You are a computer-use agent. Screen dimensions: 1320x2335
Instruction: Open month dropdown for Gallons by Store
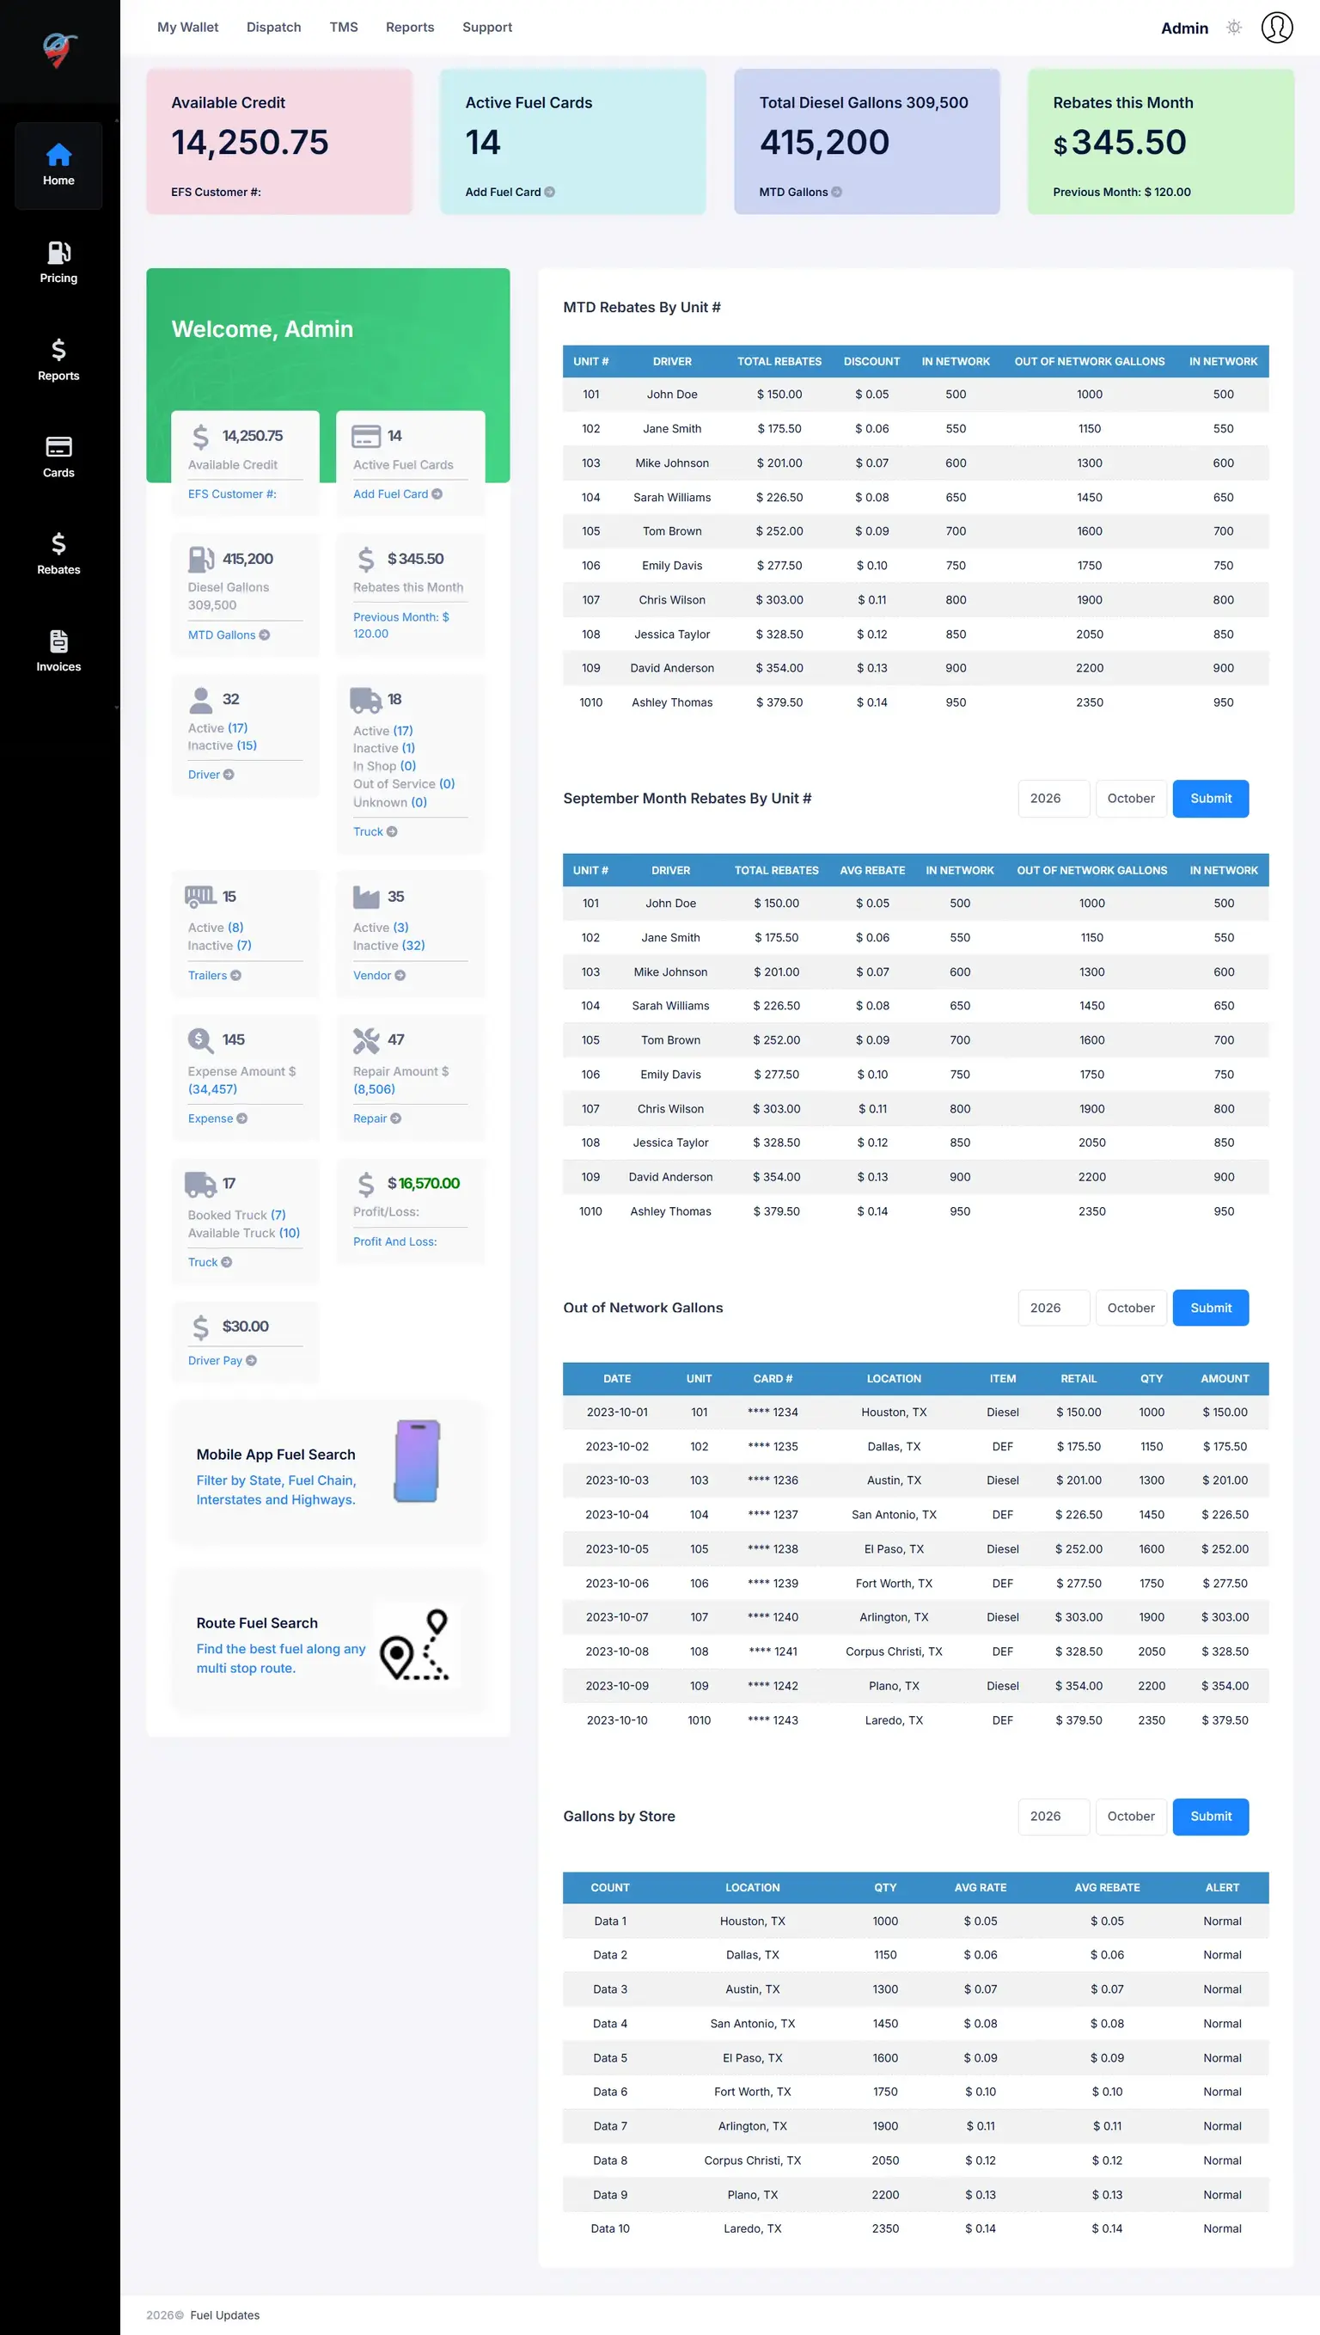[x=1131, y=1817]
